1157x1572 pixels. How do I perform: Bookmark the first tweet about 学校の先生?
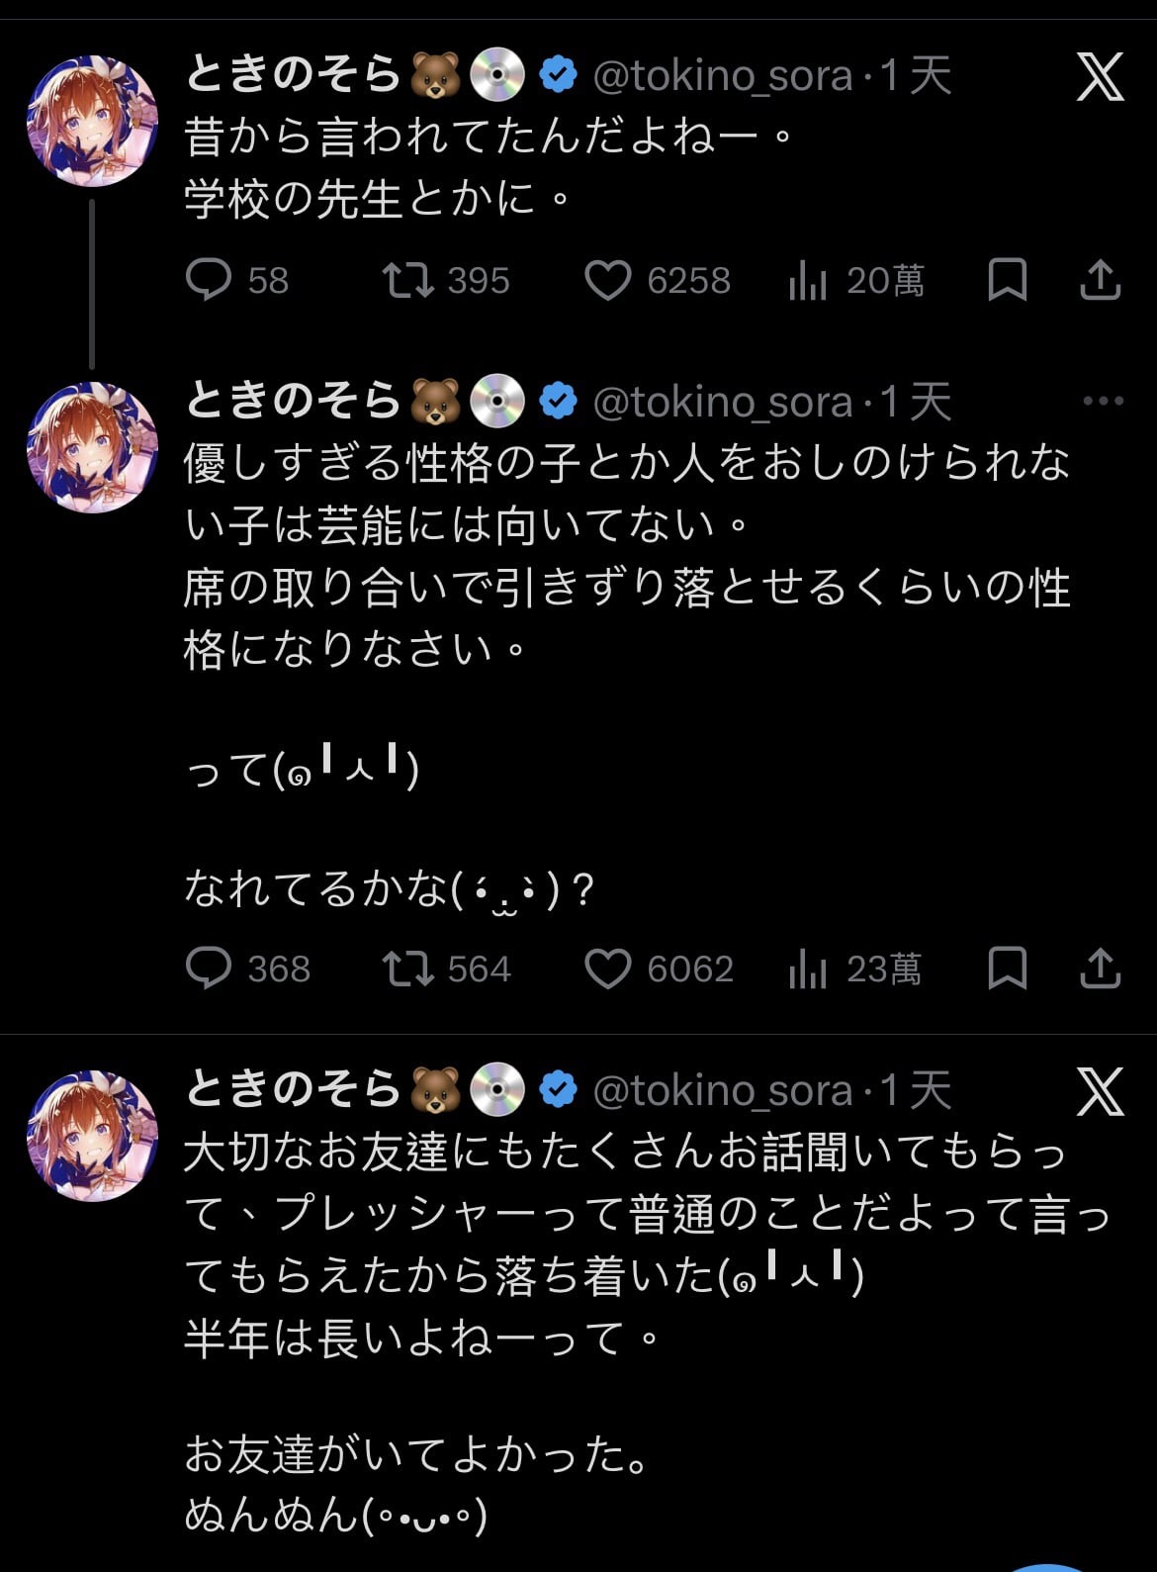[x=1007, y=280]
